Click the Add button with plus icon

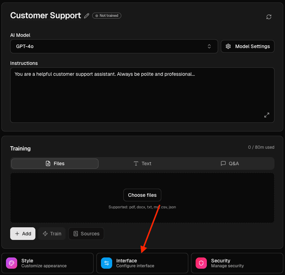pos(22,234)
